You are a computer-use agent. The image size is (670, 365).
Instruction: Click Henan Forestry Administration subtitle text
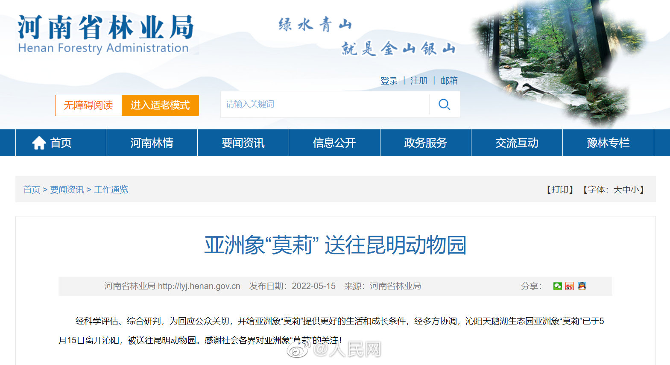103,48
